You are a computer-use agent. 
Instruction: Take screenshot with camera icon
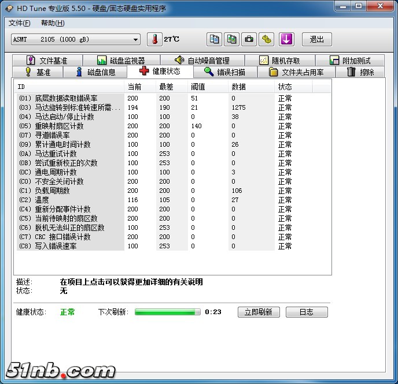pos(249,39)
